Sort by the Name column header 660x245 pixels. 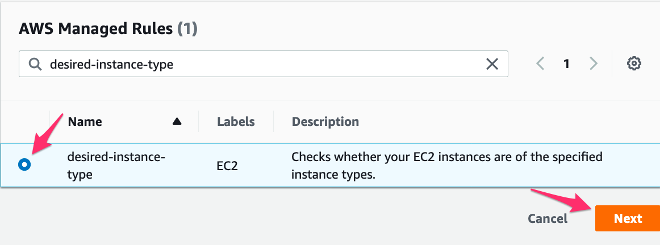(85, 121)
